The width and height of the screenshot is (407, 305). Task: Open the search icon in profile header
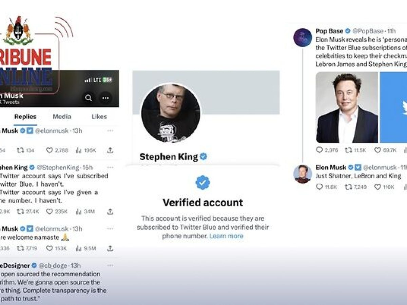(x=89, y=98)
